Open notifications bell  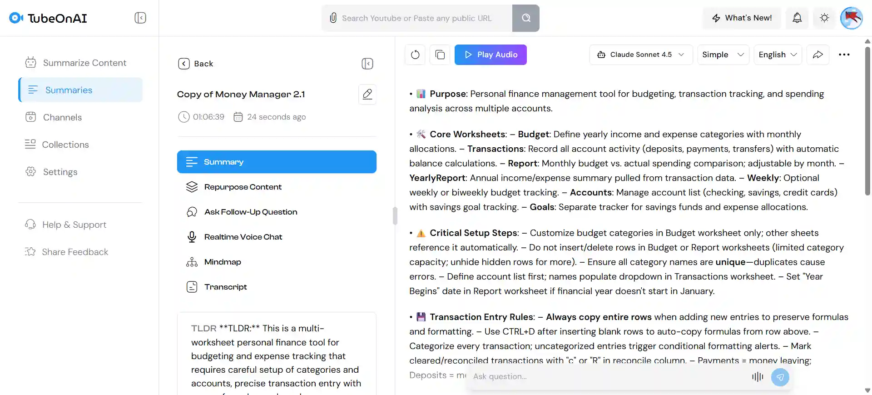(x=797, y=18)
